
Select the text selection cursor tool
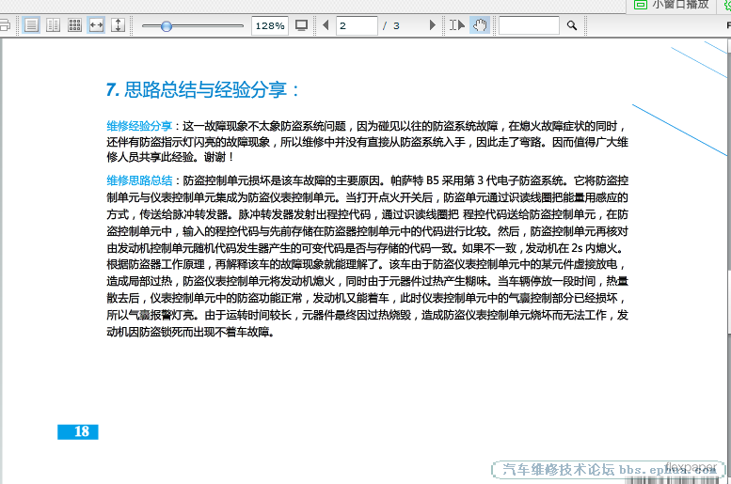click(x=457, y=25)
